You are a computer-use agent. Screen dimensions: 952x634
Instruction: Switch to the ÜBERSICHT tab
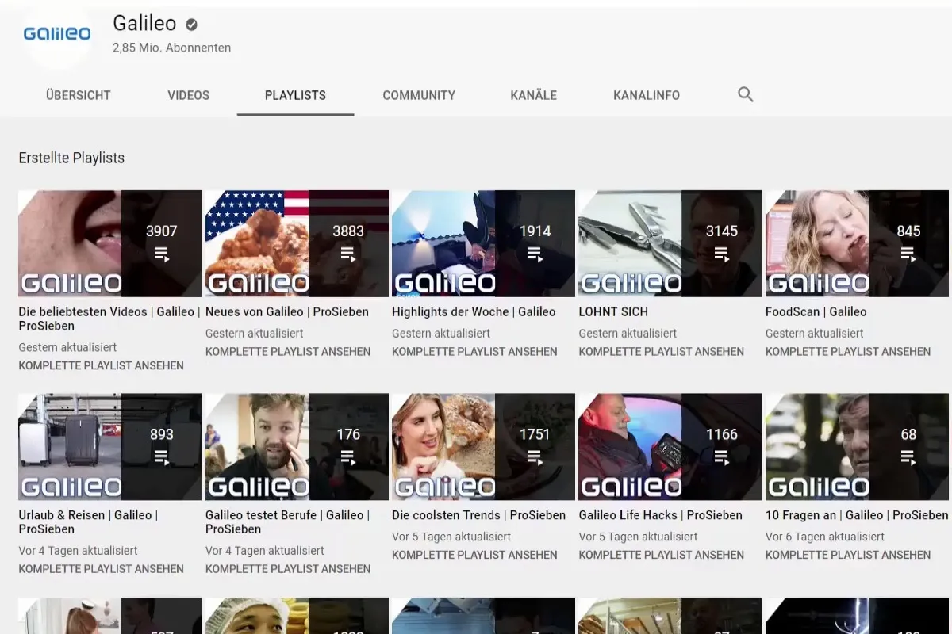coord(79,95)
